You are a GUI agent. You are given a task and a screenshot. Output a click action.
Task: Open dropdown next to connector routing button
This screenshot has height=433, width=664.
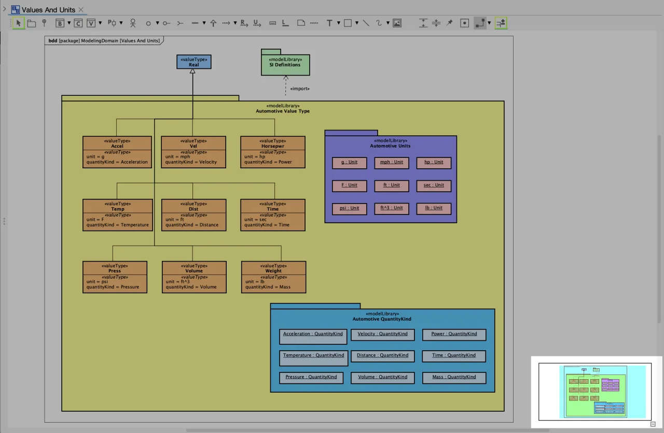coord(489,23)
